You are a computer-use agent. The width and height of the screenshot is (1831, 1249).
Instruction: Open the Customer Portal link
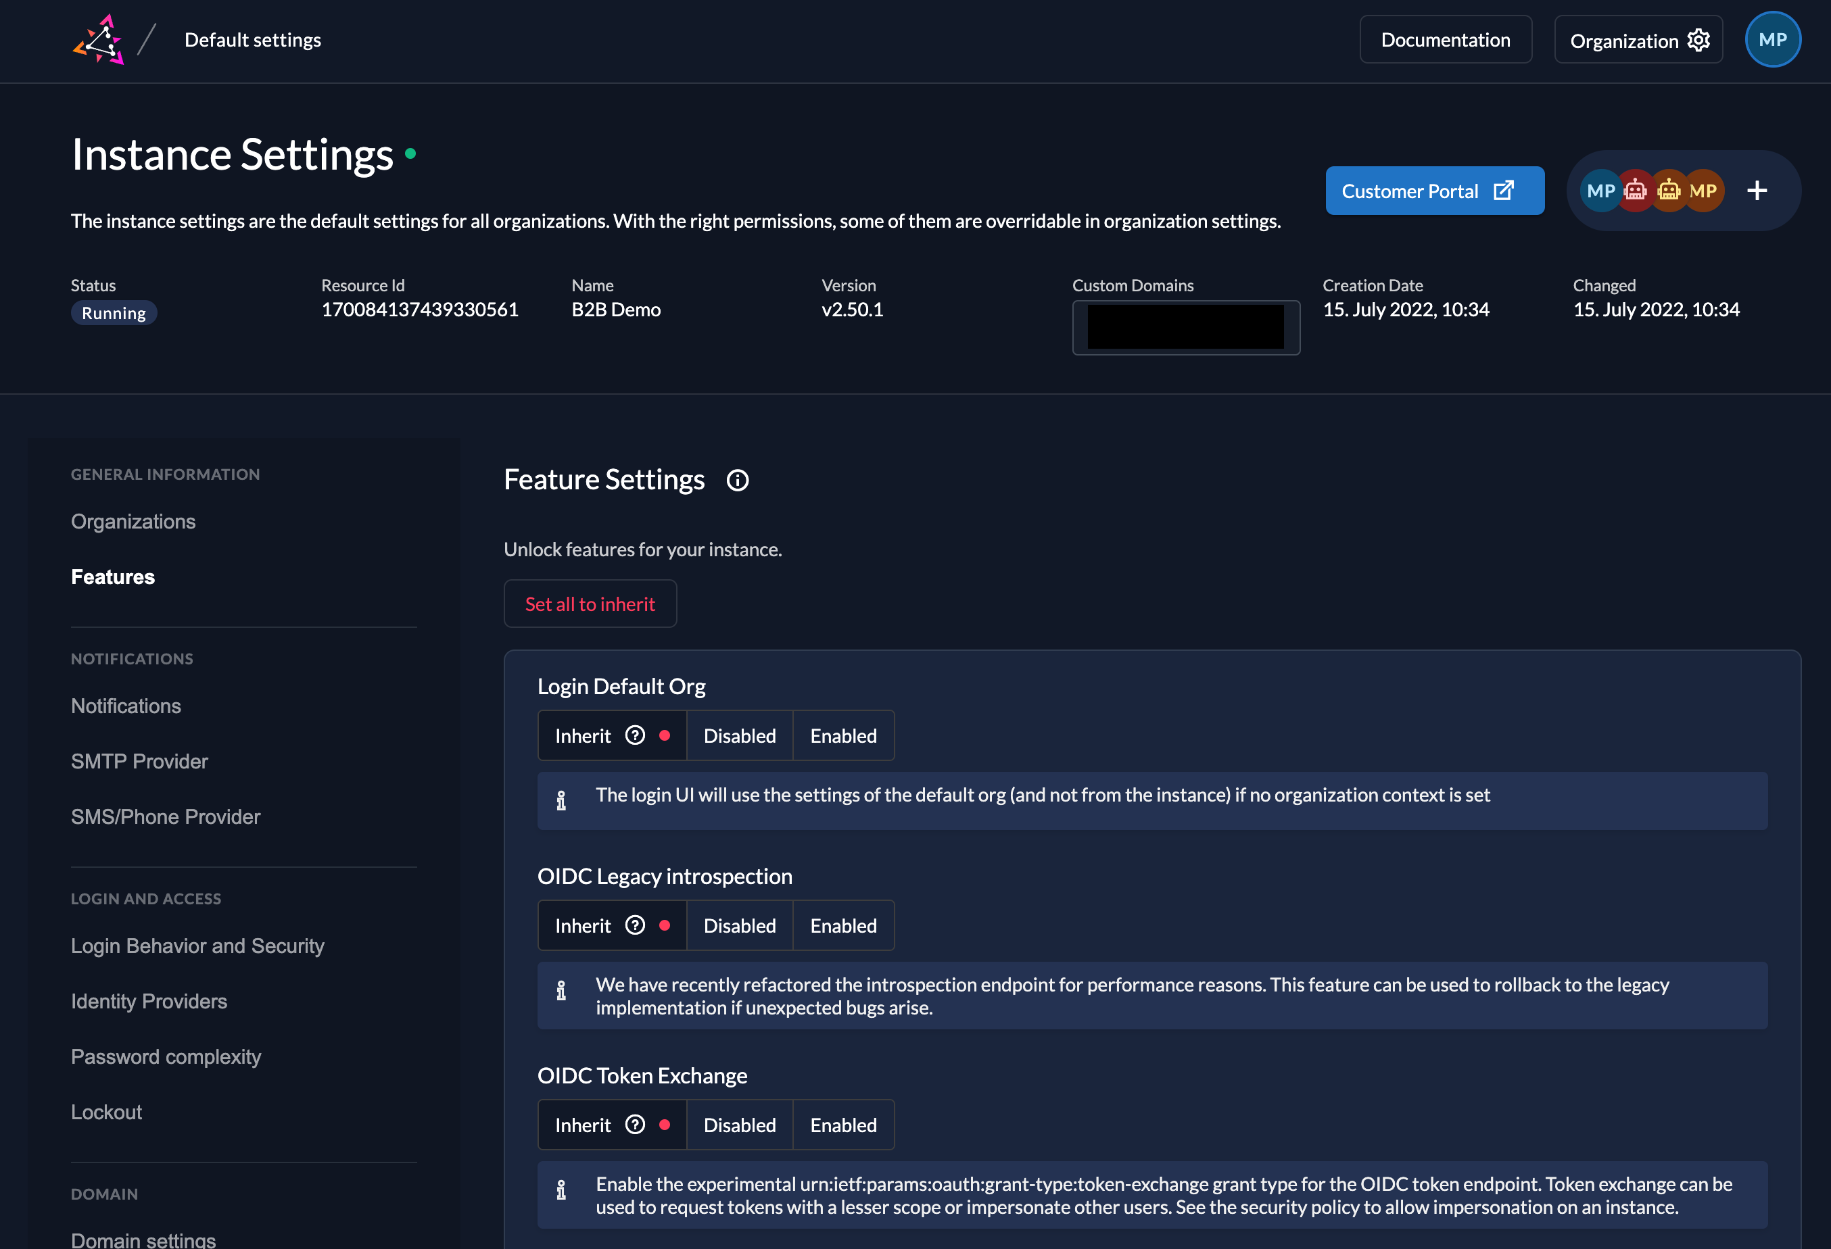(x=1434, y=191)
